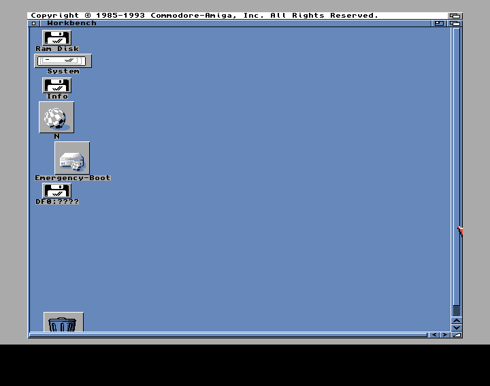The height and width of the screenshot is (386, 490).
Task: Select the Trashcan icon
Action: pyautogui.click(x=63, y=323)
